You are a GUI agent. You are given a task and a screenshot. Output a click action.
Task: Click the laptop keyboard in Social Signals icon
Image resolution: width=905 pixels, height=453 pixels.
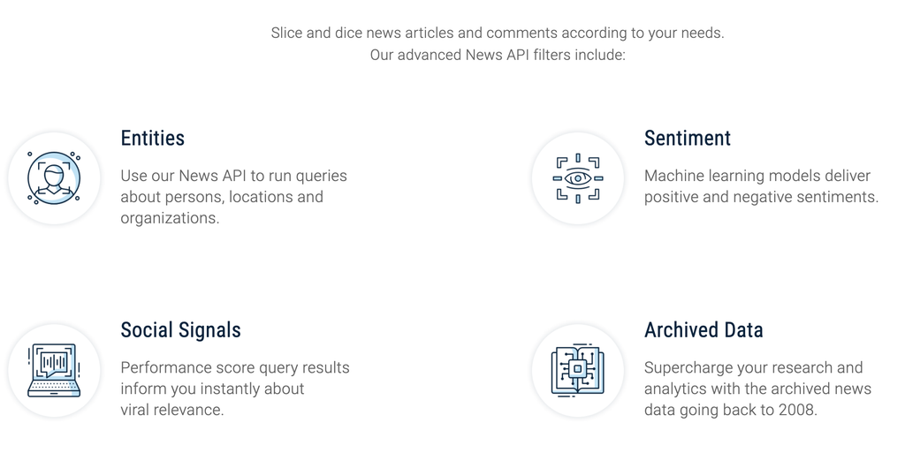point(54,389)
